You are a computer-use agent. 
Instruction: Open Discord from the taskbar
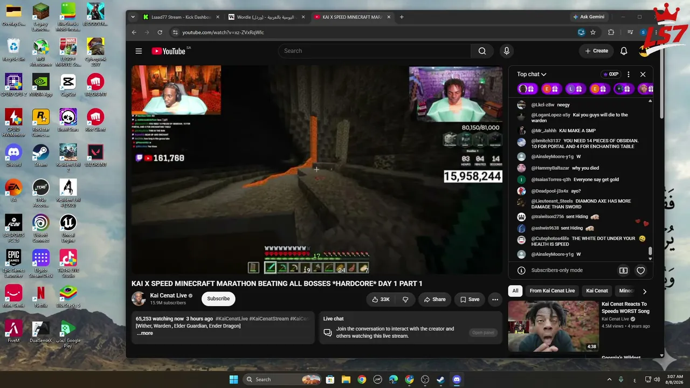click(x=457, y=379)
